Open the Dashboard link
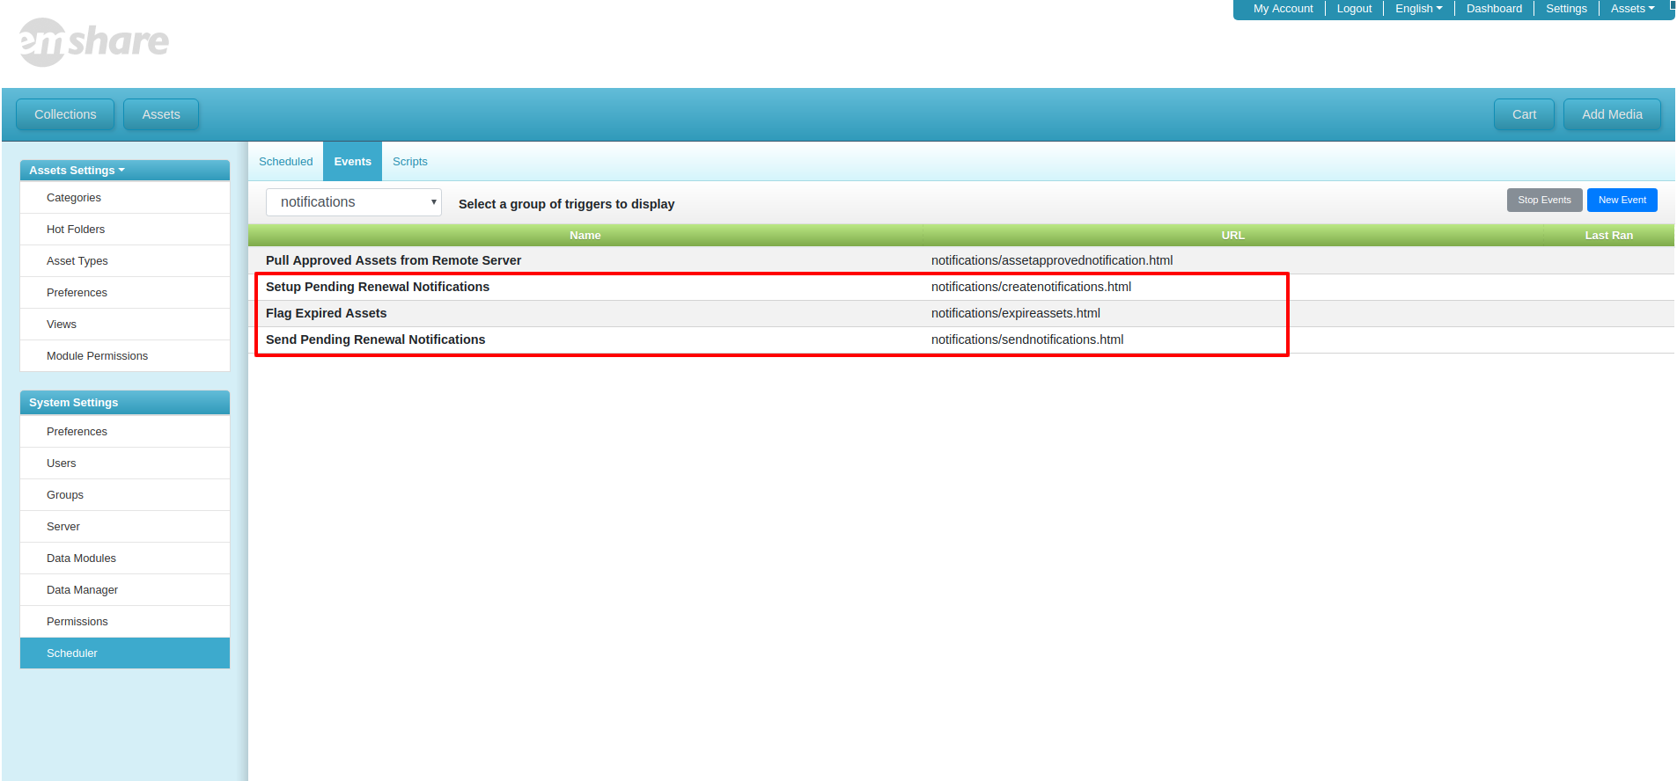 point(1494,9)
